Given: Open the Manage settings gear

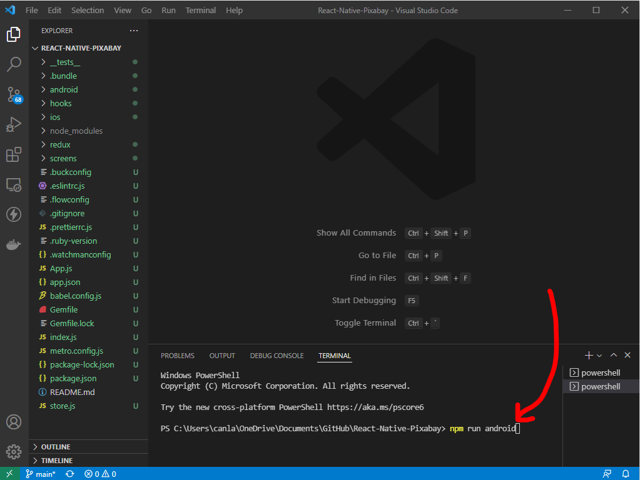Looking at the screenshot, I should point(14,451).
